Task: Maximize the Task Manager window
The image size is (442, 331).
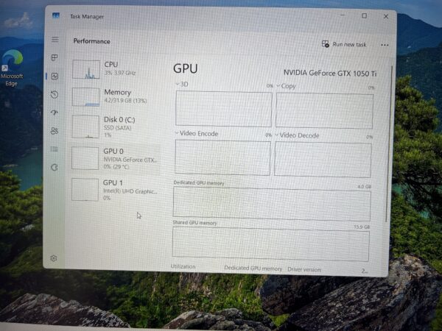Action: (364, 15)
